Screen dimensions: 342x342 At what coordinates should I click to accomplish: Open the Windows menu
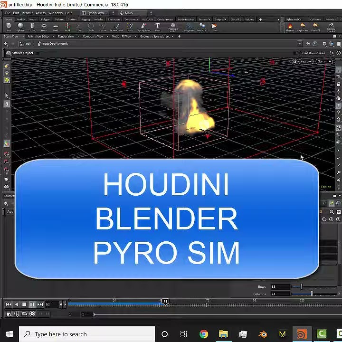tap(56, 13)
